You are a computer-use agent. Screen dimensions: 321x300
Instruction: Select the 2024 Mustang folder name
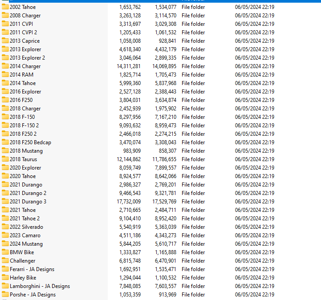(x=26, y=244)
